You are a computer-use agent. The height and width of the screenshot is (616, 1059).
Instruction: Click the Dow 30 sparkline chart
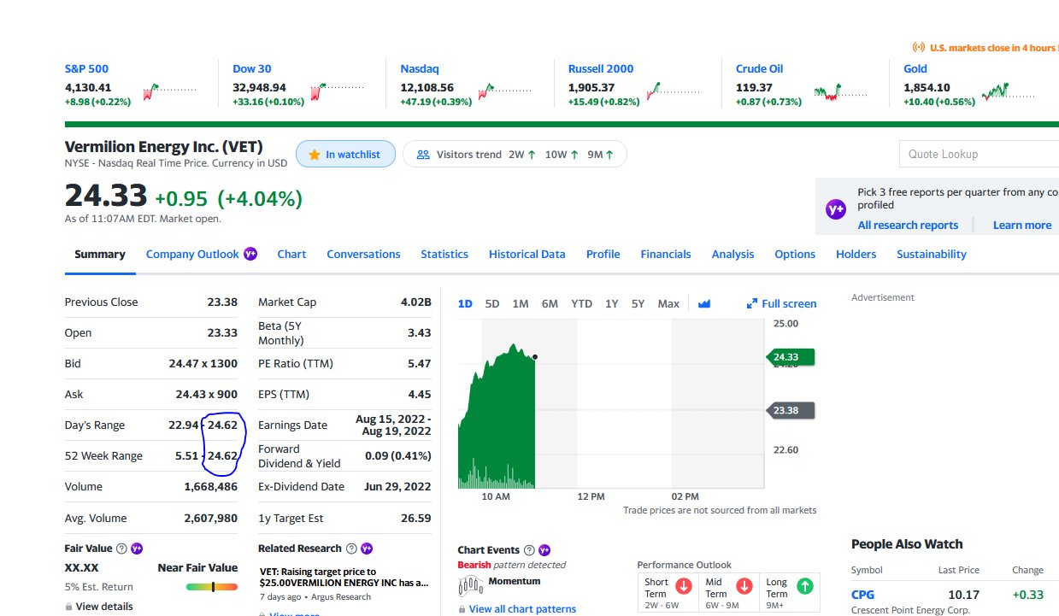pos(338,91)
